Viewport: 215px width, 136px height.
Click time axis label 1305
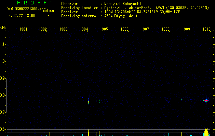tap(104, 29)
